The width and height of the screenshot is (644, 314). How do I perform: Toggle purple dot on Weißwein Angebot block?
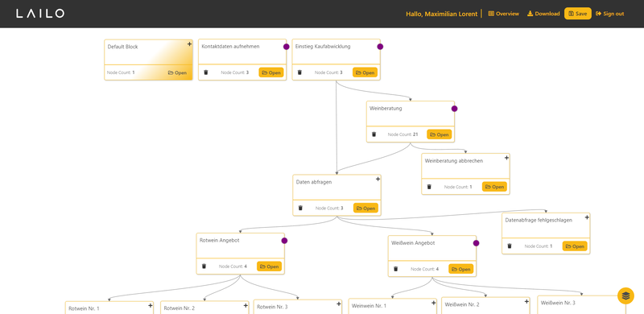tap(476, 243)
